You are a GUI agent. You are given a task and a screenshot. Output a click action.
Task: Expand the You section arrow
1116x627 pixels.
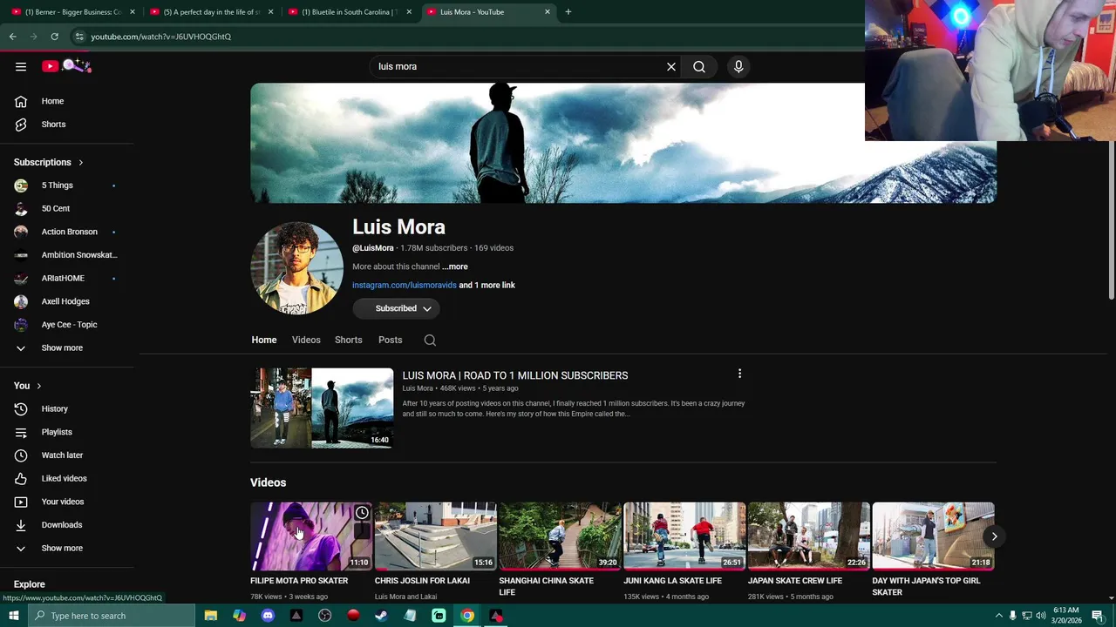[x=38, y=386]
